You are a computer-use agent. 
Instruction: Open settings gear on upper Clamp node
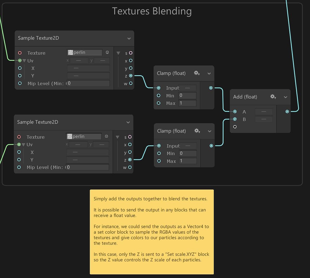click(x=197, y=73)
